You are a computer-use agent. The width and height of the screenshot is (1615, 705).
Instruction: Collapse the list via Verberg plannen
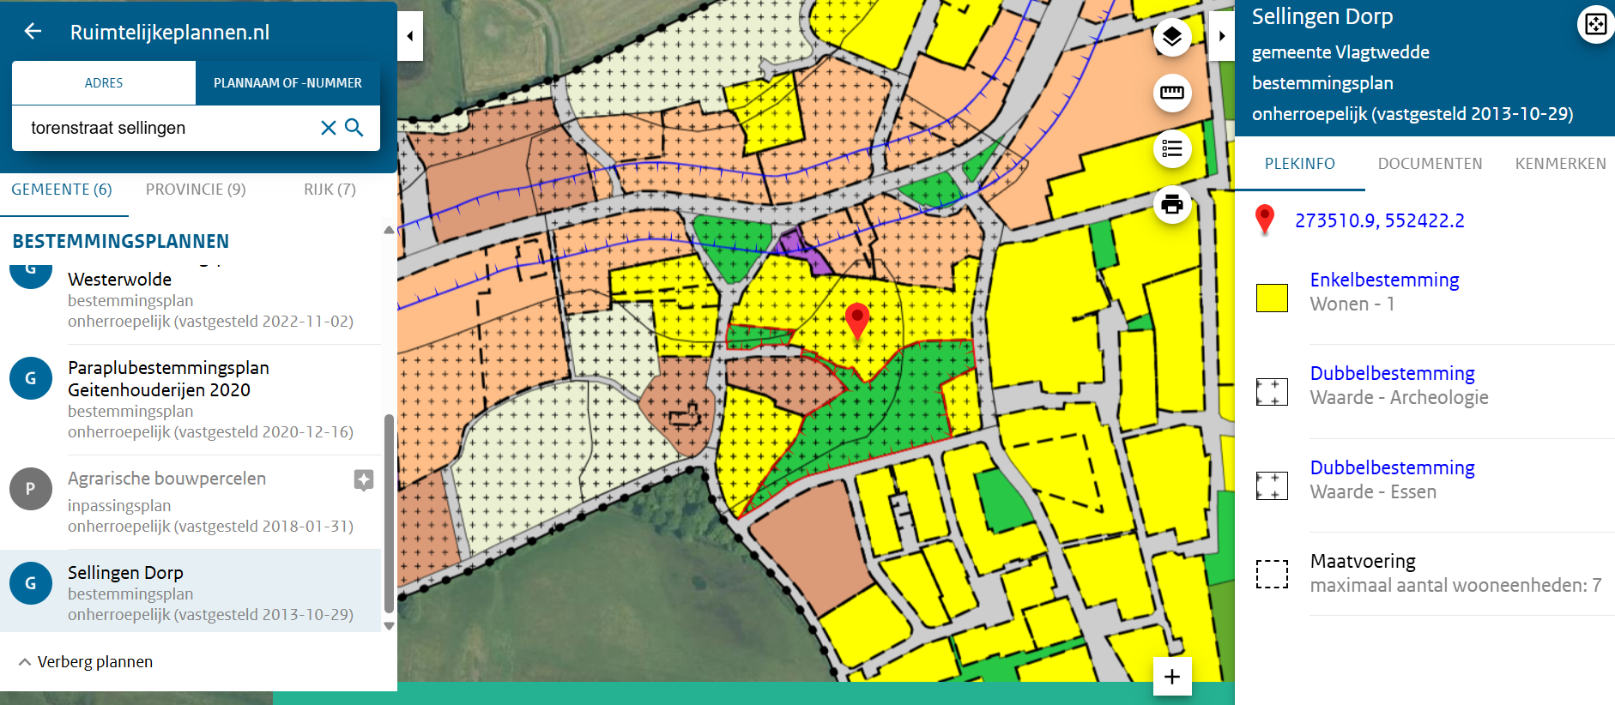[85, 662]
